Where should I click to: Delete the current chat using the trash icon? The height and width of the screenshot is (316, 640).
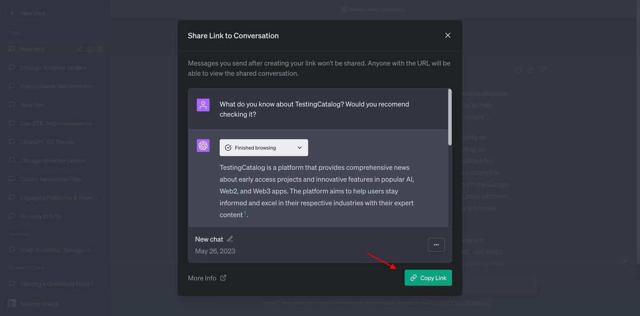click(x=100, y=48)
